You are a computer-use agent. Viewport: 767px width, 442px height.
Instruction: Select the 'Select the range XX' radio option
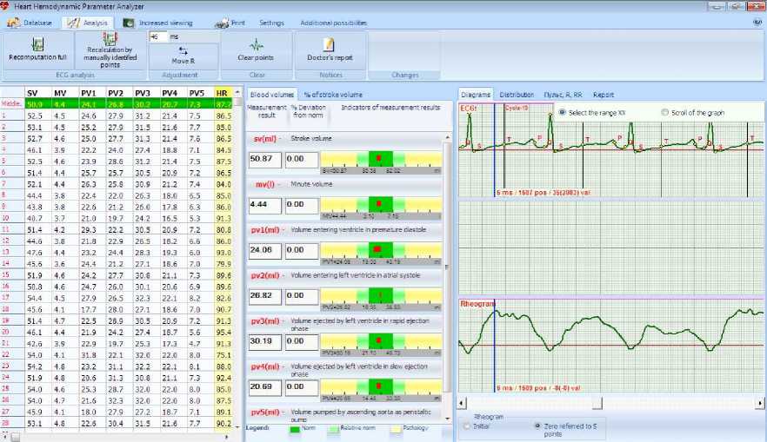[562, 113]
